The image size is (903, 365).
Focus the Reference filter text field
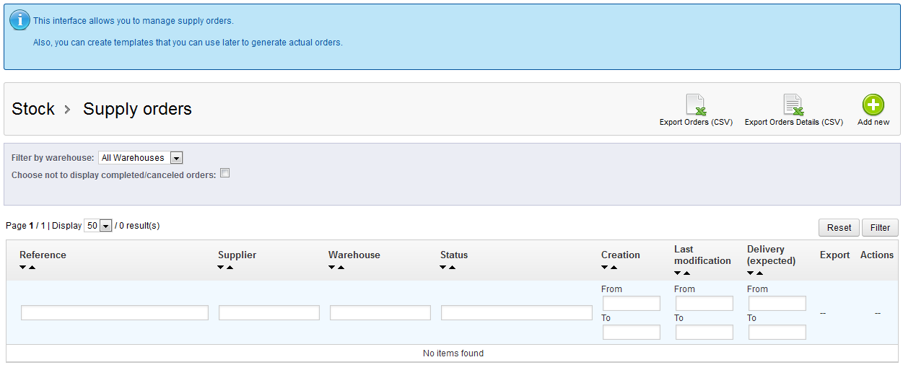pos(115,313)
